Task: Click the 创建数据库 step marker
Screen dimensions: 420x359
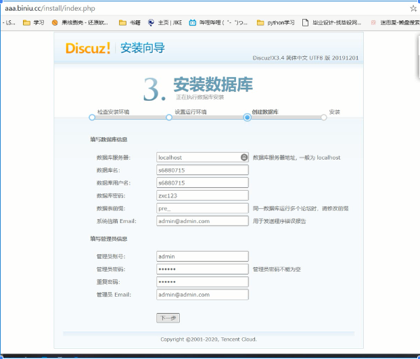Action: click(x=248, y=117)
